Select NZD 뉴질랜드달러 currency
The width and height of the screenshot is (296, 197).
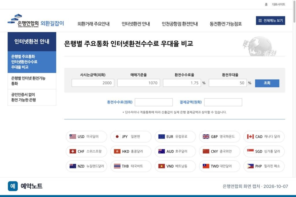[86, 166]
